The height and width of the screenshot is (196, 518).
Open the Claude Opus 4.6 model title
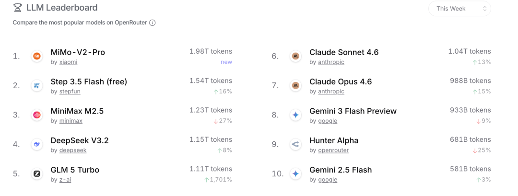point(341,81)
